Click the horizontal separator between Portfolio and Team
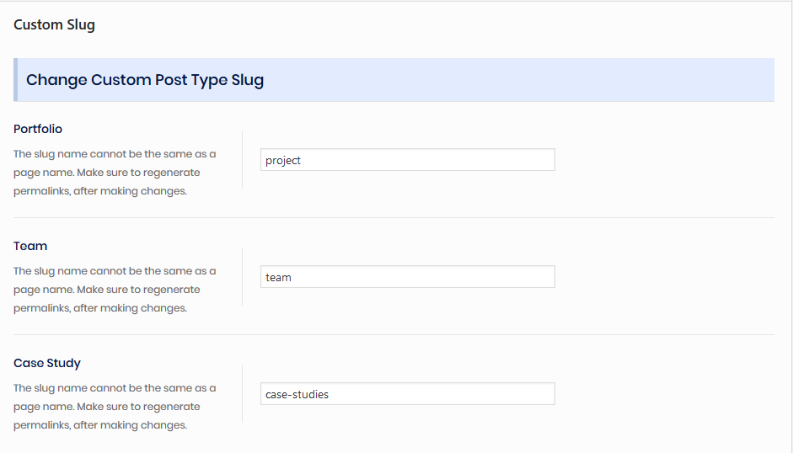793x453 pixels. pyautogui.click(x=394, y=217)
